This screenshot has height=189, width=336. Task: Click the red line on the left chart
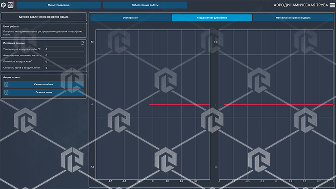pos(179,105)
